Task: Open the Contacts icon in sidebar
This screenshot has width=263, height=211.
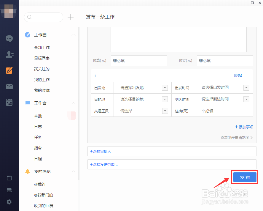Action: point(9,54)
